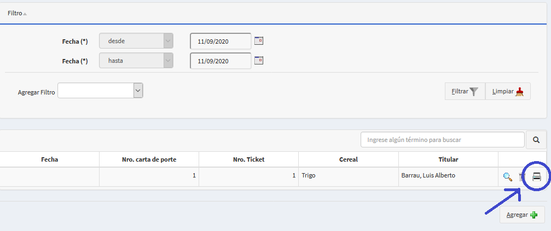The image size is (551, 231).
Task: Click the desde date input field
Action: [220, 41]
